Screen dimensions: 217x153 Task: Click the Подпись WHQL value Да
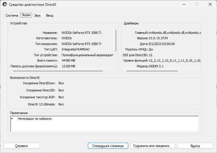pos(151,50)
